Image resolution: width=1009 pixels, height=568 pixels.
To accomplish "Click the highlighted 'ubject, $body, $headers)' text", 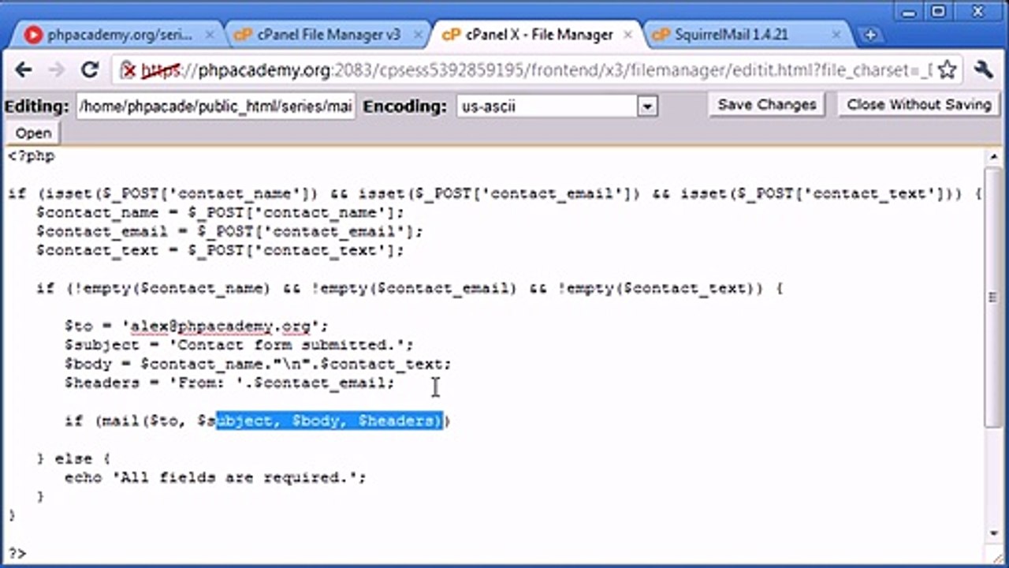I will click(330, 420).
